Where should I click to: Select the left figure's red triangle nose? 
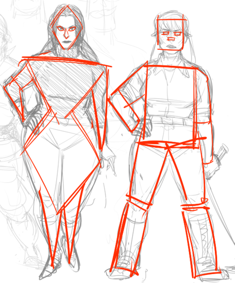tap(66, 33)
